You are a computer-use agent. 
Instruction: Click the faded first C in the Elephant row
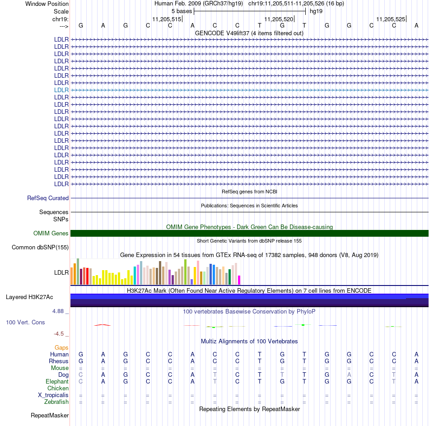81,381
